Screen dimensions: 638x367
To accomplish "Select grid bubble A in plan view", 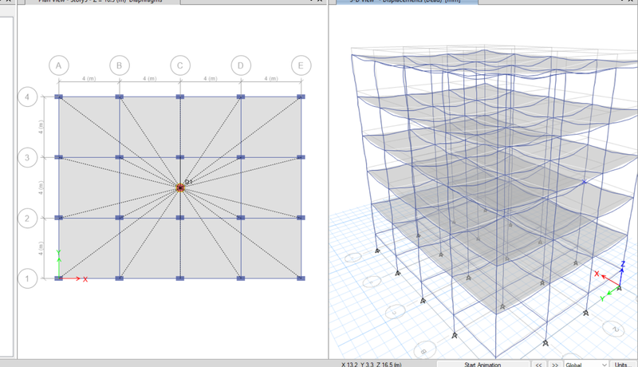I will 59,65.
